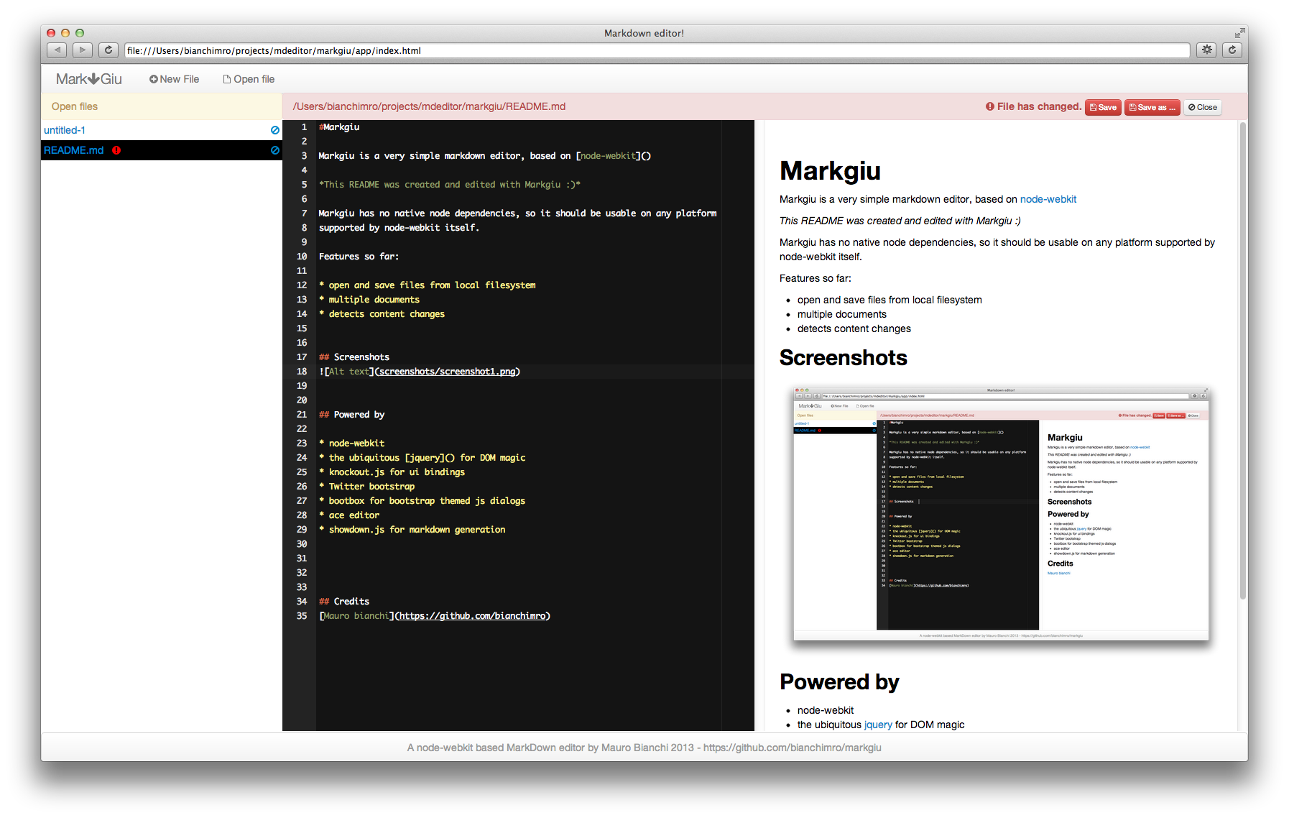Follow the jquery link in preview
The height and width of the screenshot is (818, 1289).
[x=878, y=725]
